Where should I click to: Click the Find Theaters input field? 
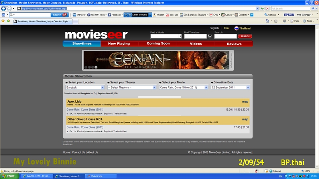[x=195, y=36]
